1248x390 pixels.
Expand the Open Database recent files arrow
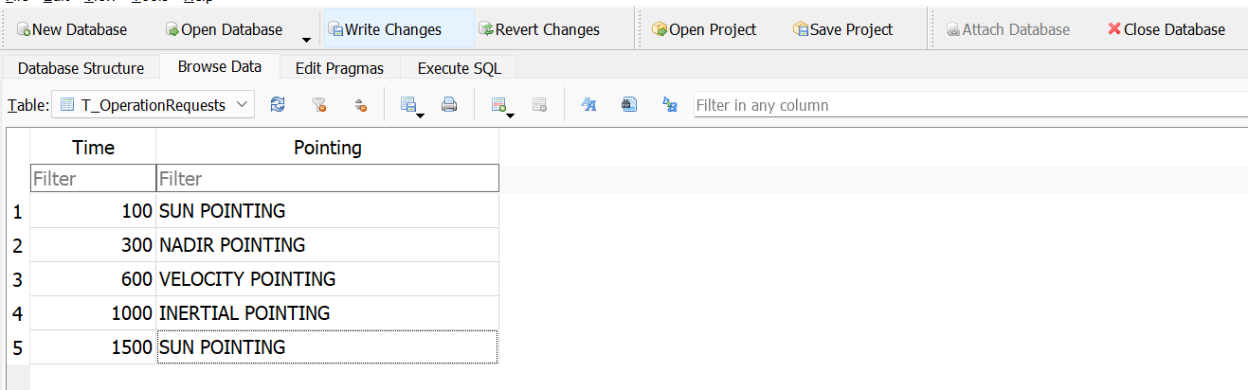[306, 39]
